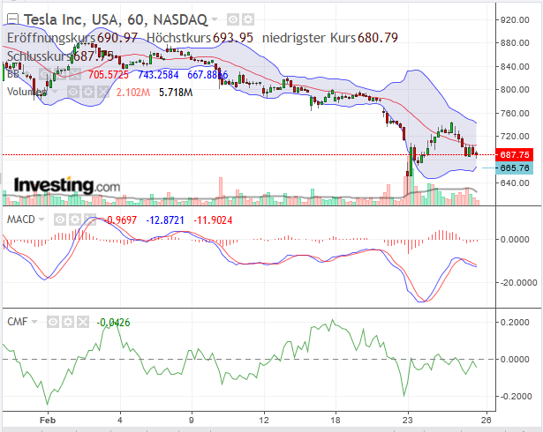Image resolution: width=543 pixels, height=432 pixels.
Task: Click 880.00 on the price axis
Action: pos(515,43)
